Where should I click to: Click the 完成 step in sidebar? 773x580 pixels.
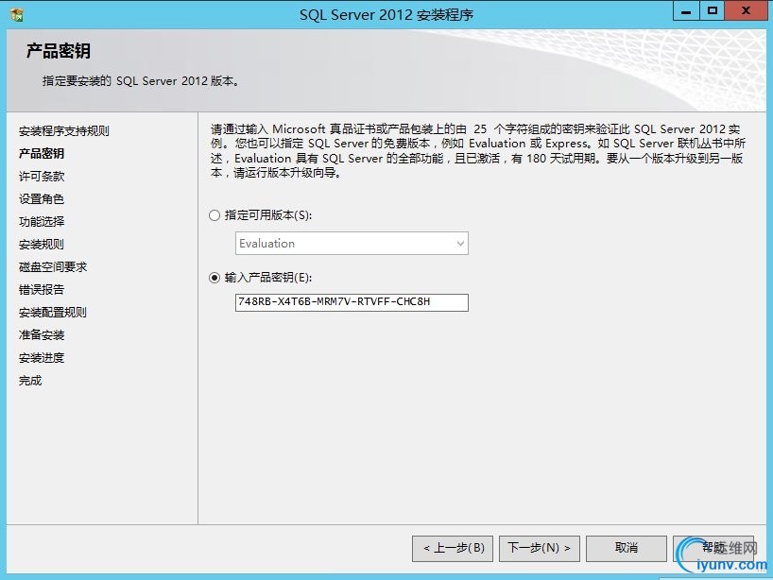tap(30, 381)
